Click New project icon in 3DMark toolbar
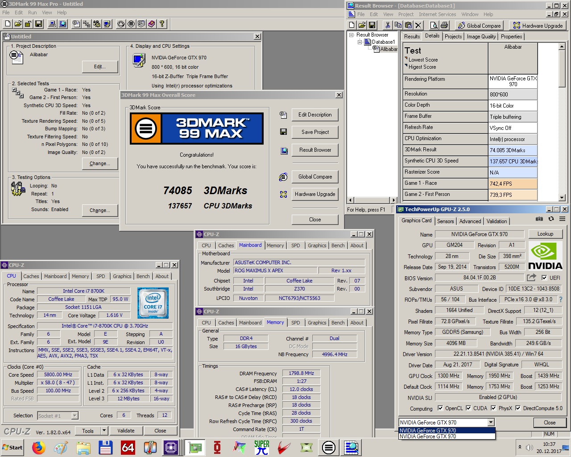The height and width of the screenshot is (457, 571). 8,24
